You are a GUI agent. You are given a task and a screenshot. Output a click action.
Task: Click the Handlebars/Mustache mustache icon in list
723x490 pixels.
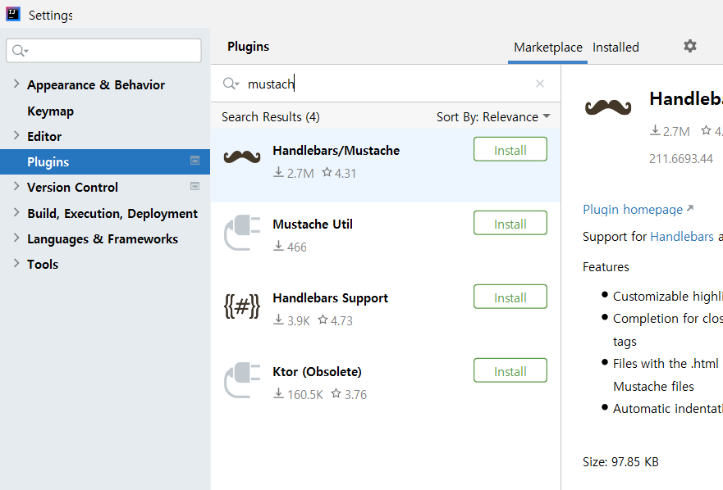242,157
